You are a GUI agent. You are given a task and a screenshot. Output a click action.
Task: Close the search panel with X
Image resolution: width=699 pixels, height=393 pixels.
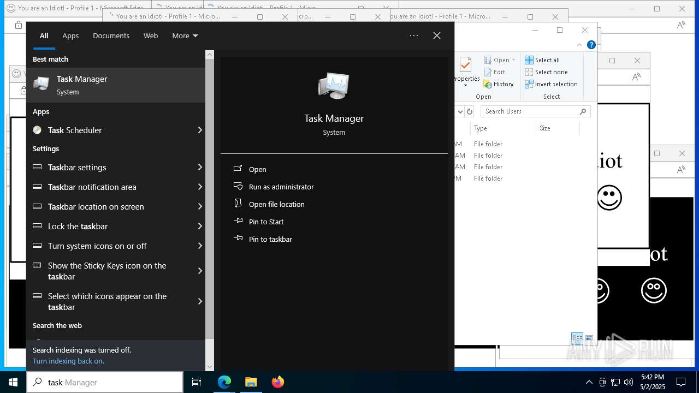(437, 35)
